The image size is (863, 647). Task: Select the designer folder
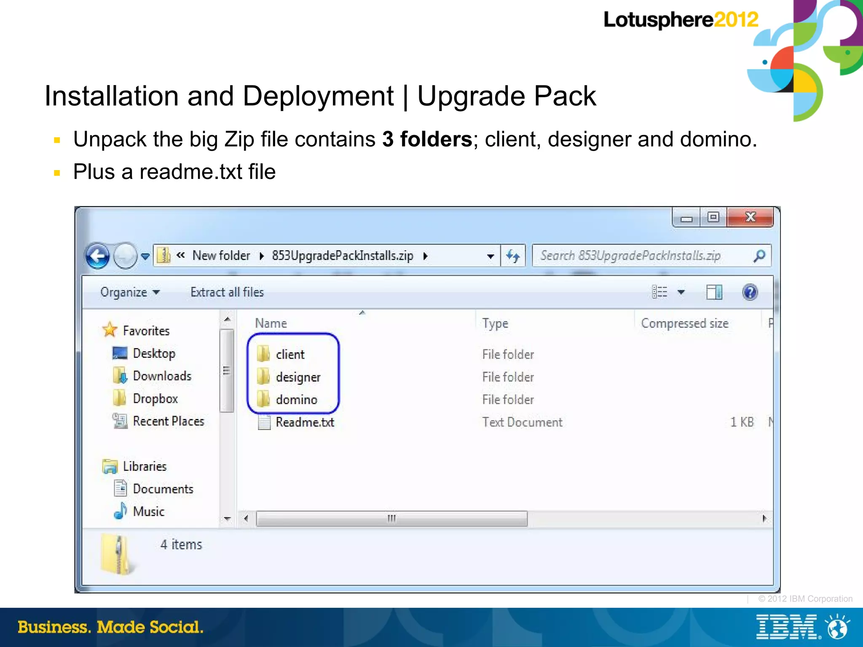298,377
